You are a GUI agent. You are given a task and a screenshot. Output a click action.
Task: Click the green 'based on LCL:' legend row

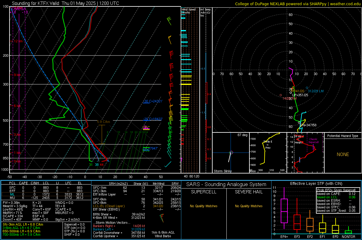pos(336,197)
